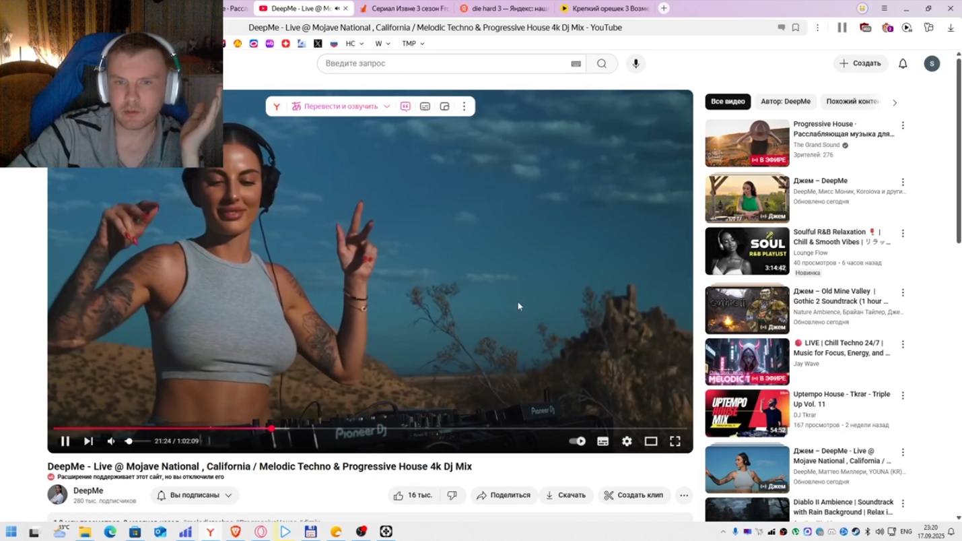
Task: Open options for Soulful R&B Relaxation video
Action: [903, 234]
